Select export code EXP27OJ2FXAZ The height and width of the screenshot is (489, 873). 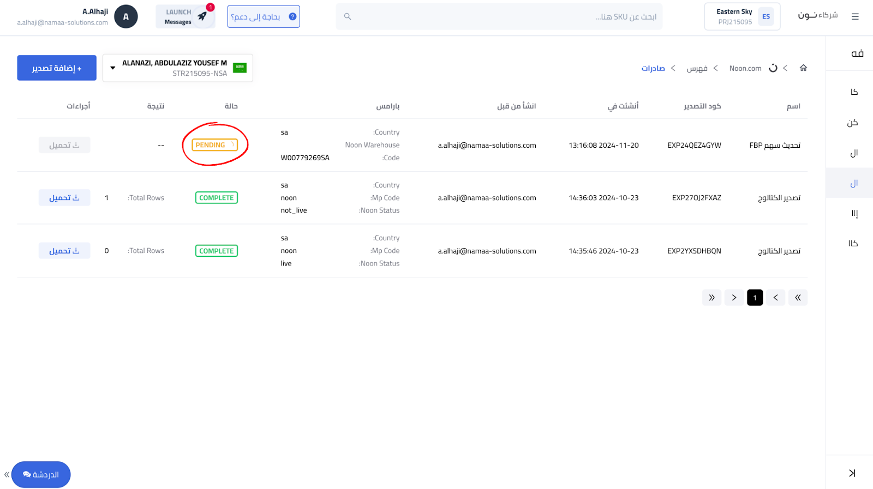pyautogui.click(x=696, y=198)
